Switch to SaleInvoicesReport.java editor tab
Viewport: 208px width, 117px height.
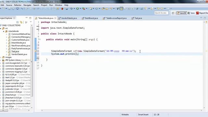(115, 18)
